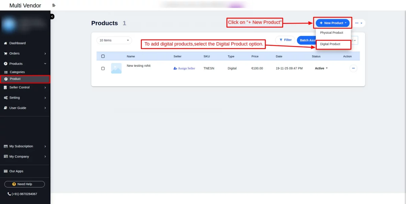Change the Active status dropdown
The height and width of the screenshot is (204, 406).
(x=321, y=68)
